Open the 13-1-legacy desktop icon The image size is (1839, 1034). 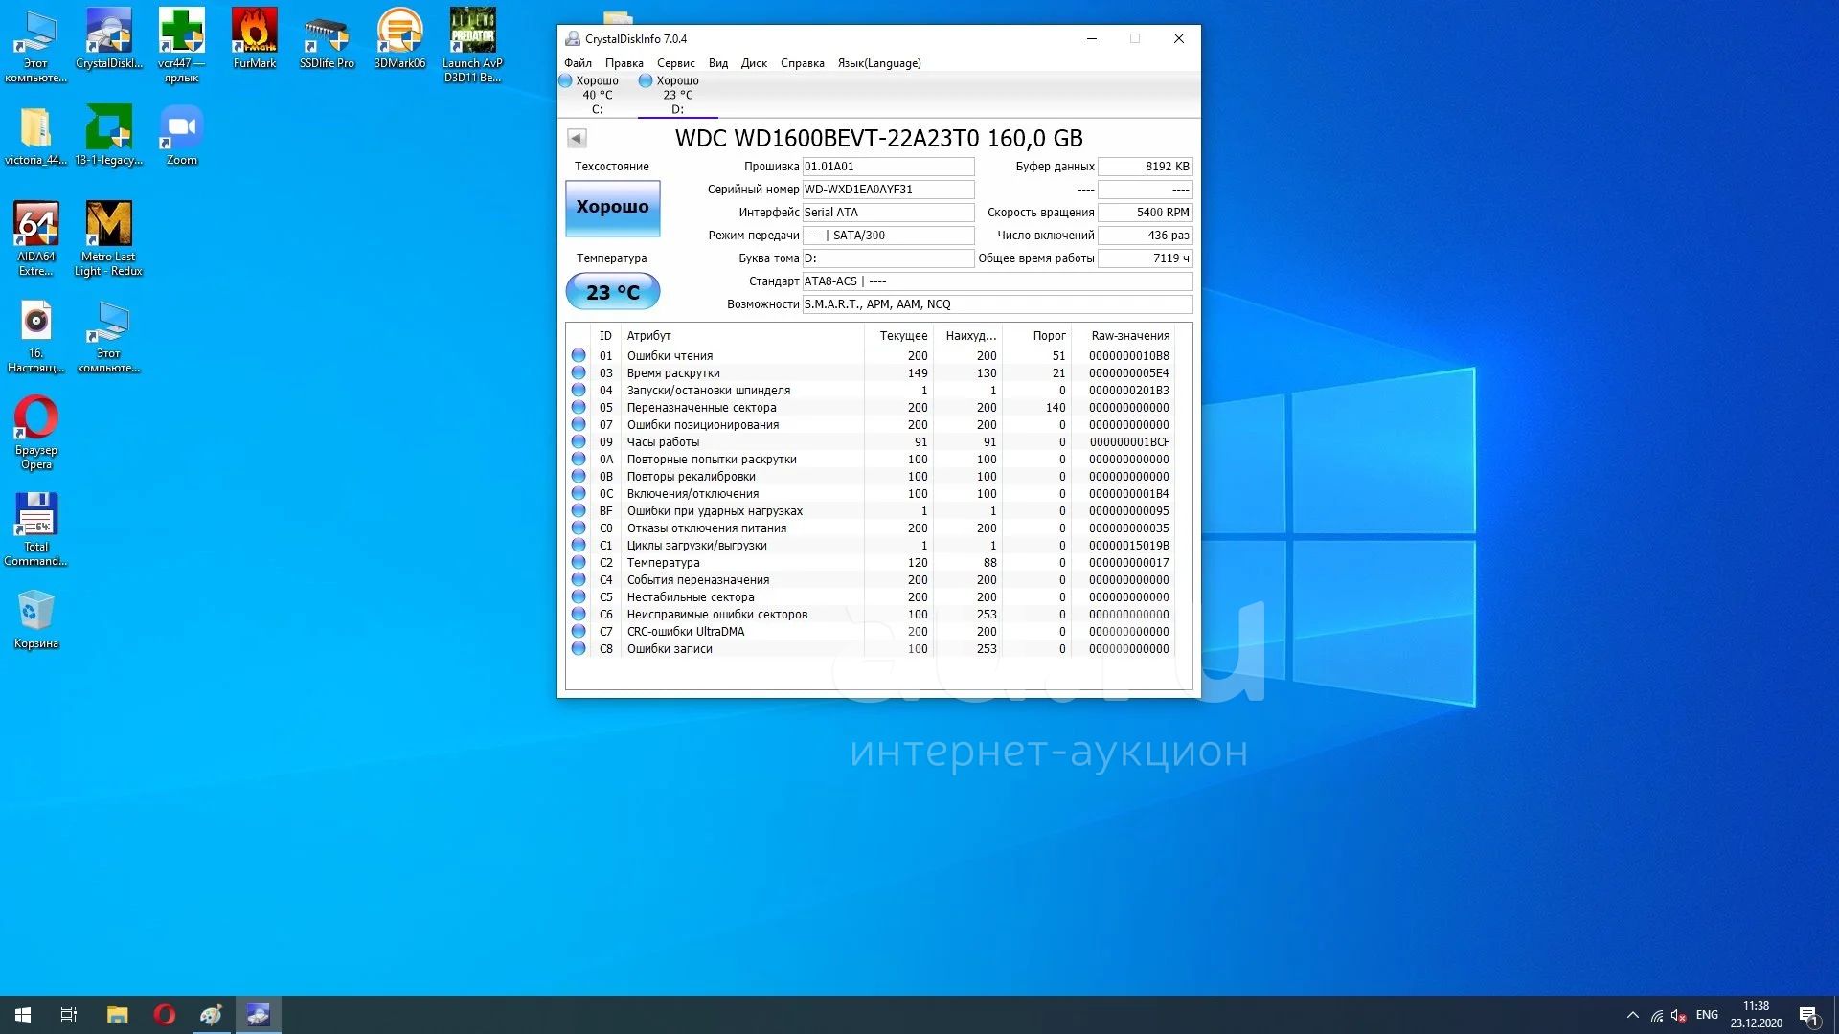coord(108,135)
